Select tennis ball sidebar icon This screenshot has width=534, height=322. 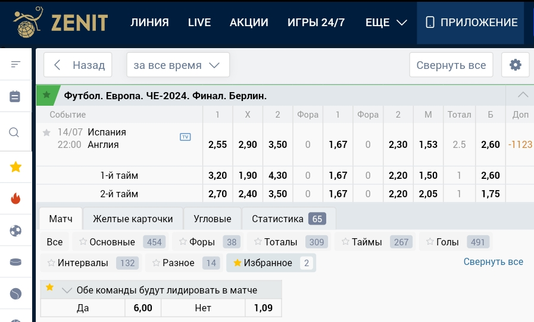[15, 293]
